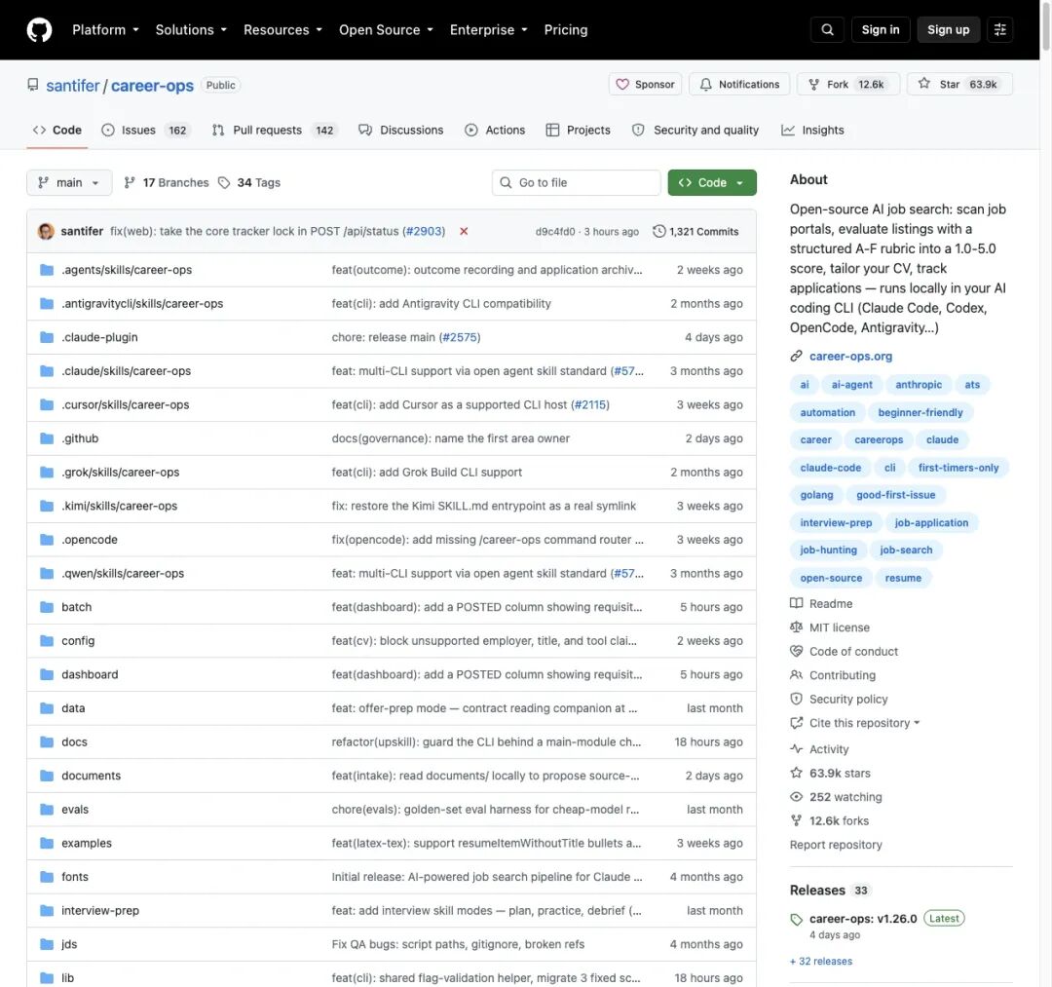The image size is (1052, 987).
Task: Open Code of conduct link
Action: click(844, 651)
